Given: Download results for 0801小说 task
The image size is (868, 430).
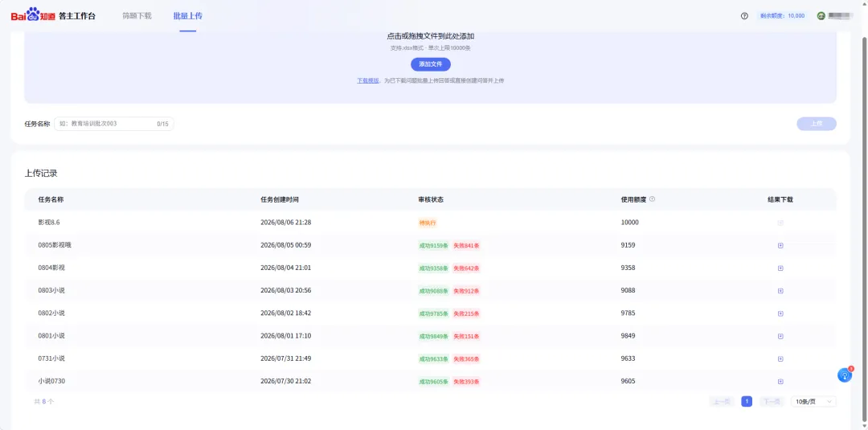Looking at the screenshot, I should click(x=780, y=336).
